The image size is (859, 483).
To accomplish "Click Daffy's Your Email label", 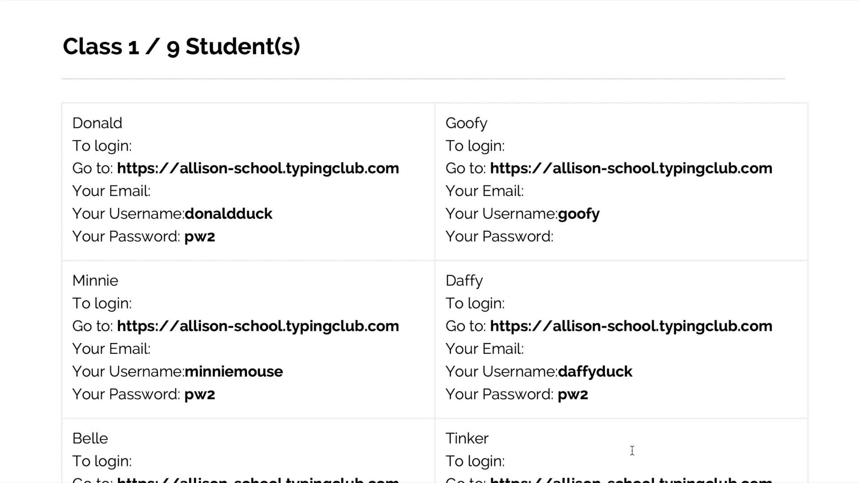I will click(485, 349).
